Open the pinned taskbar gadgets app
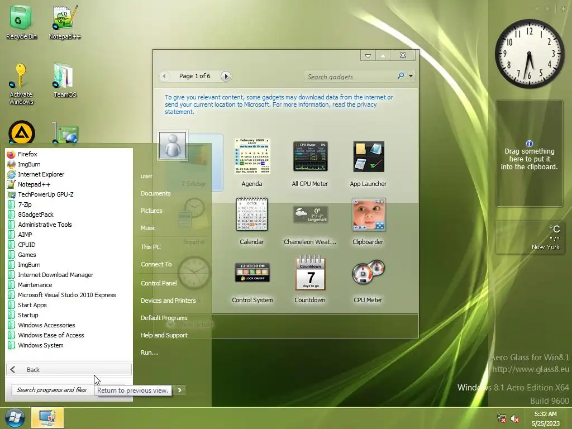Screen dimensions: 572x429 47,418
